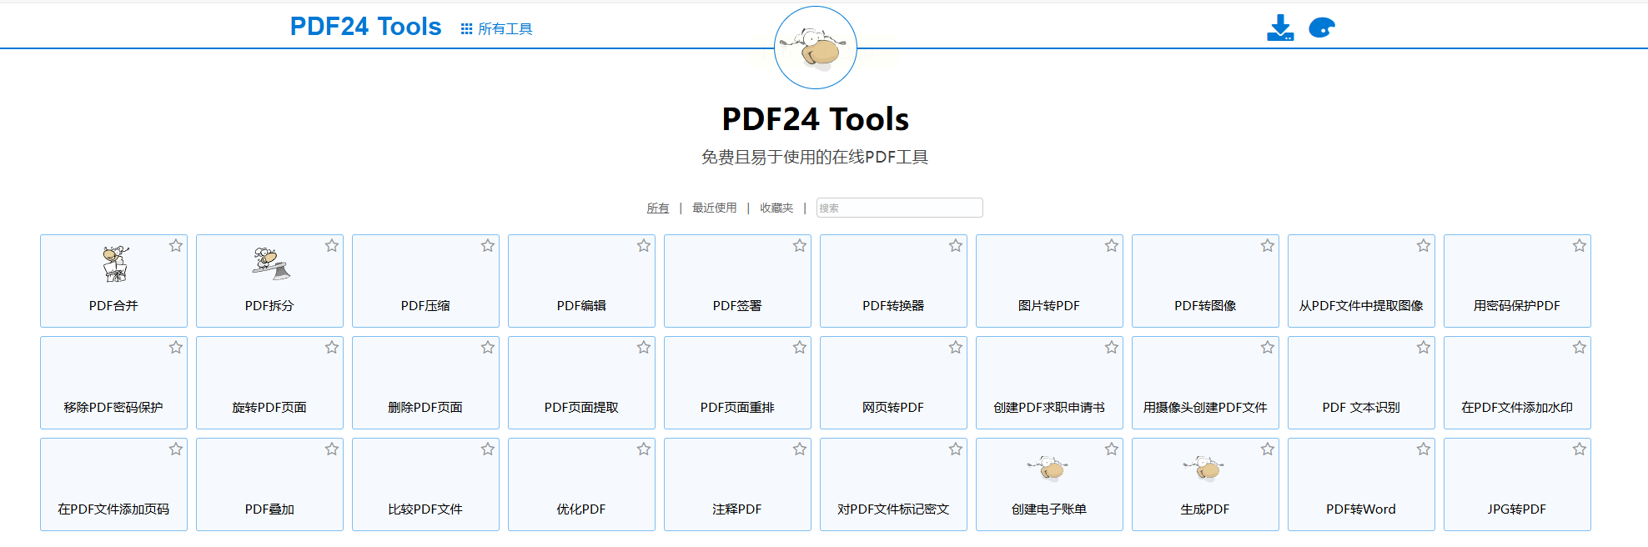This screenshot has width=1648, height=547.
Task: Star the 优化PDF tile
Action: tap(644, 449)
